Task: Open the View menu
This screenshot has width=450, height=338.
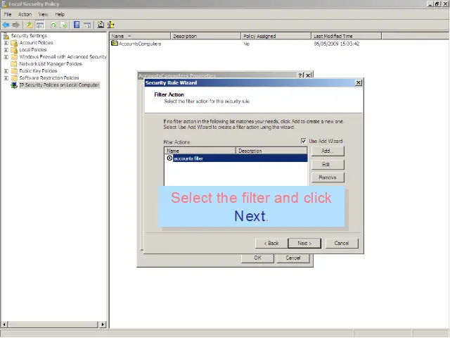Action: 44,14
